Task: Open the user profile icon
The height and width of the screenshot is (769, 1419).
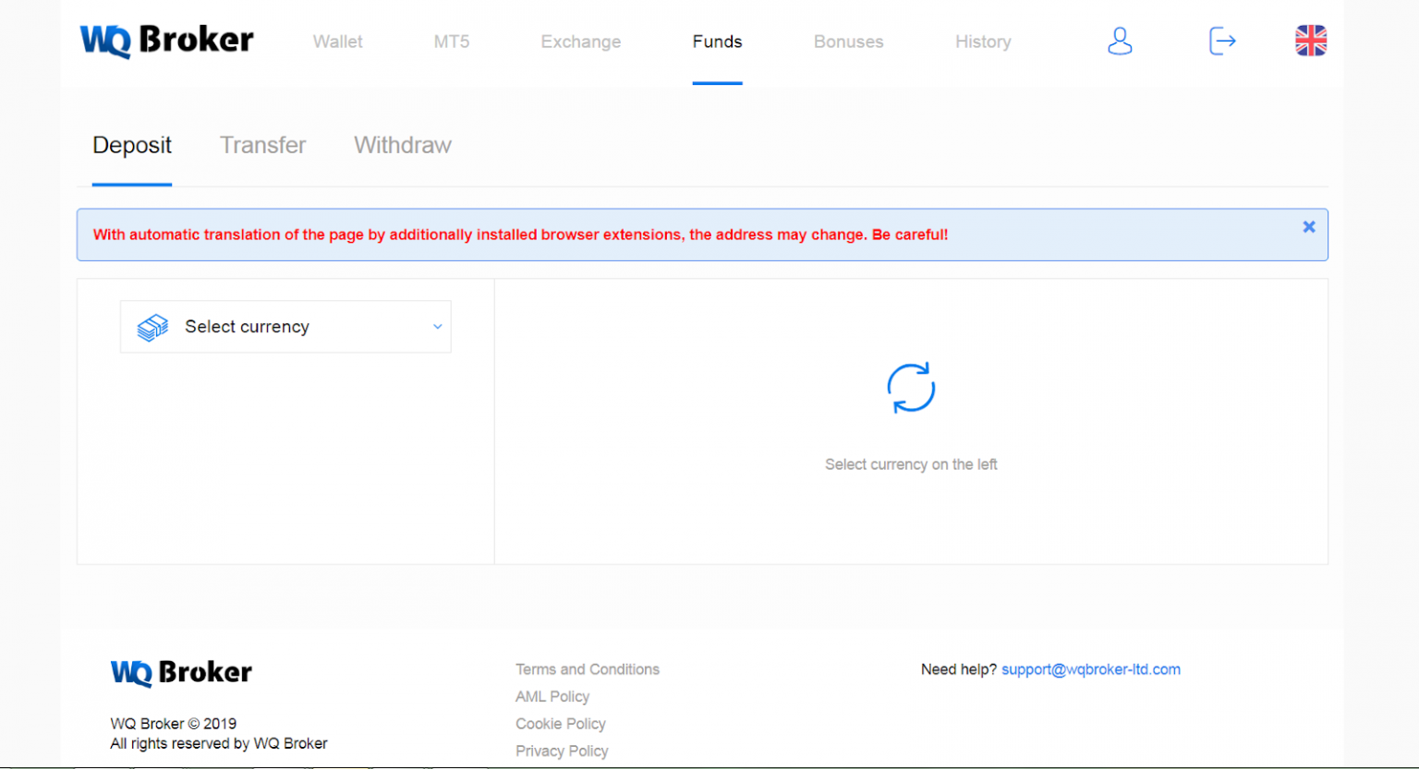Action: pos(1120,41)
